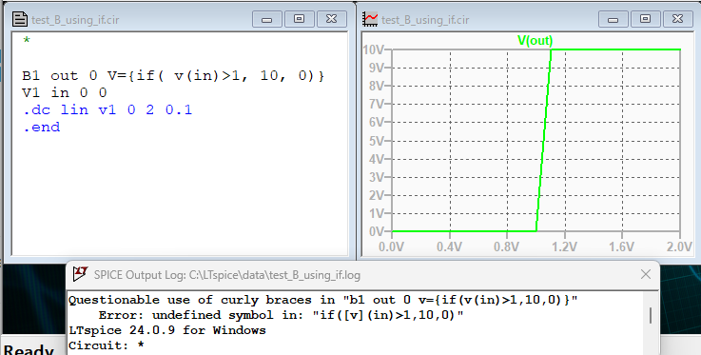Click the 0.0V label on the horizontal axis
701x355 pixels.
pos(391,247)
